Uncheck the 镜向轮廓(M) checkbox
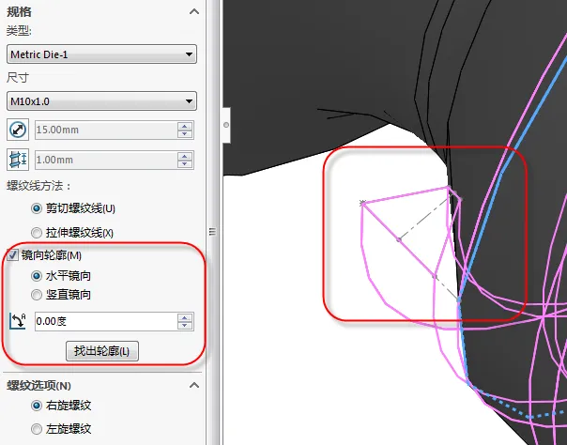The height and width of the screenshot is (445, 567). coord(12,255)
